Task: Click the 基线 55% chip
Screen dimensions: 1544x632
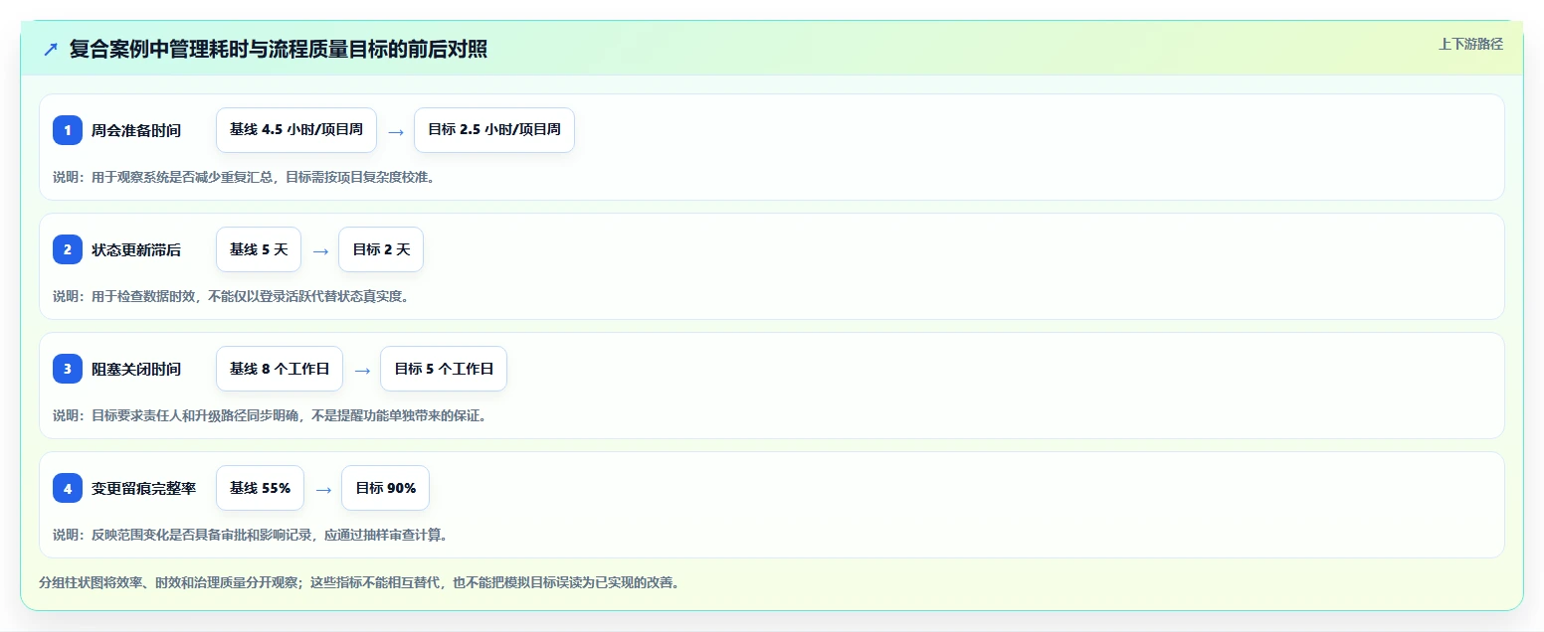Action: click(260, 488)
